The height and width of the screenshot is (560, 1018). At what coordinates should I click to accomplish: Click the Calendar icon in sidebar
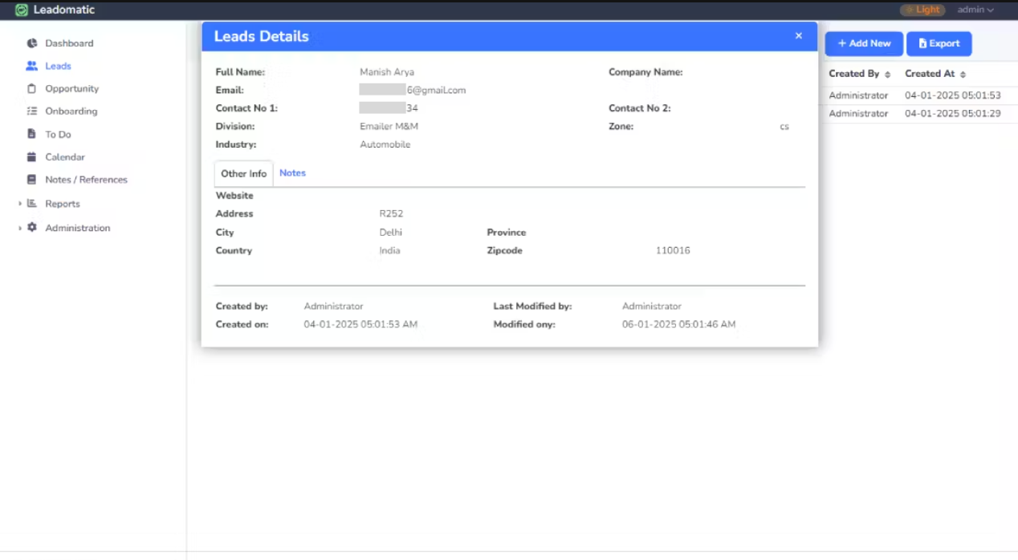click(x=32, y=156)
